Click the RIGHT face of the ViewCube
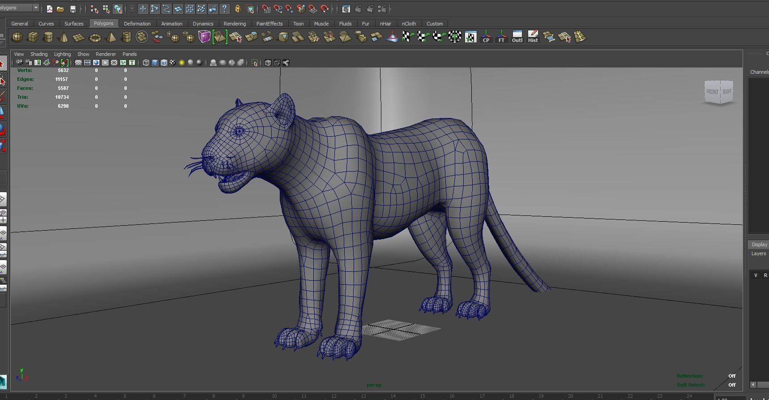The image size is (769, 400). (x=727, y=92)
